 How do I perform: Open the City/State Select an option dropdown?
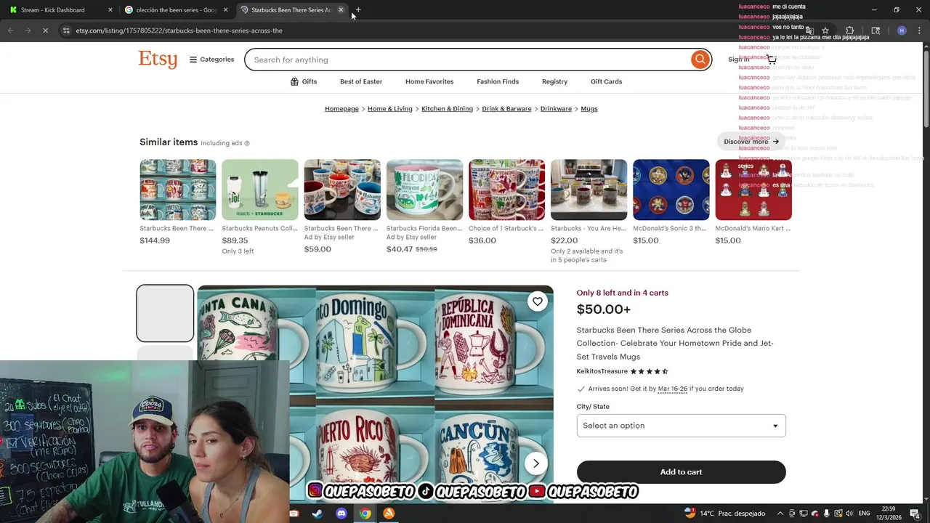pos(681,426)
